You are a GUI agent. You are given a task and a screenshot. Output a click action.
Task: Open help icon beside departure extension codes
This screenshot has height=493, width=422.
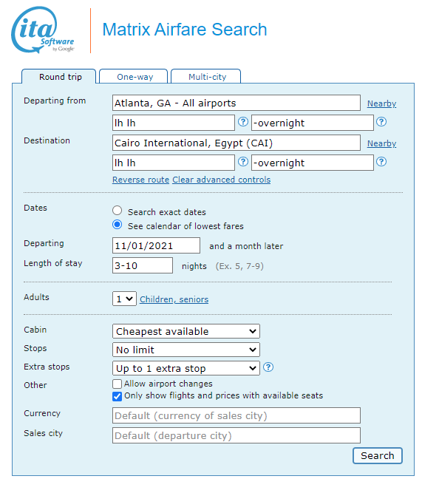click(x=381, y=122)
